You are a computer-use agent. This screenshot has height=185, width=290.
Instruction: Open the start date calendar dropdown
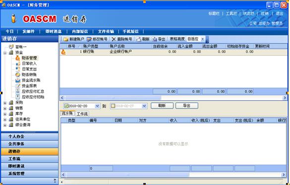97,106
